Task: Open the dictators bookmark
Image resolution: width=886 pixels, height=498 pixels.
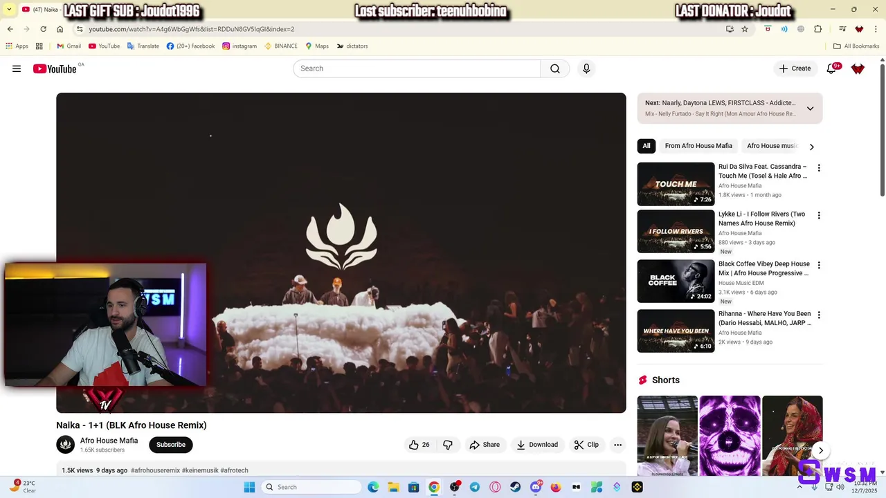Action: tap(352, 46)
